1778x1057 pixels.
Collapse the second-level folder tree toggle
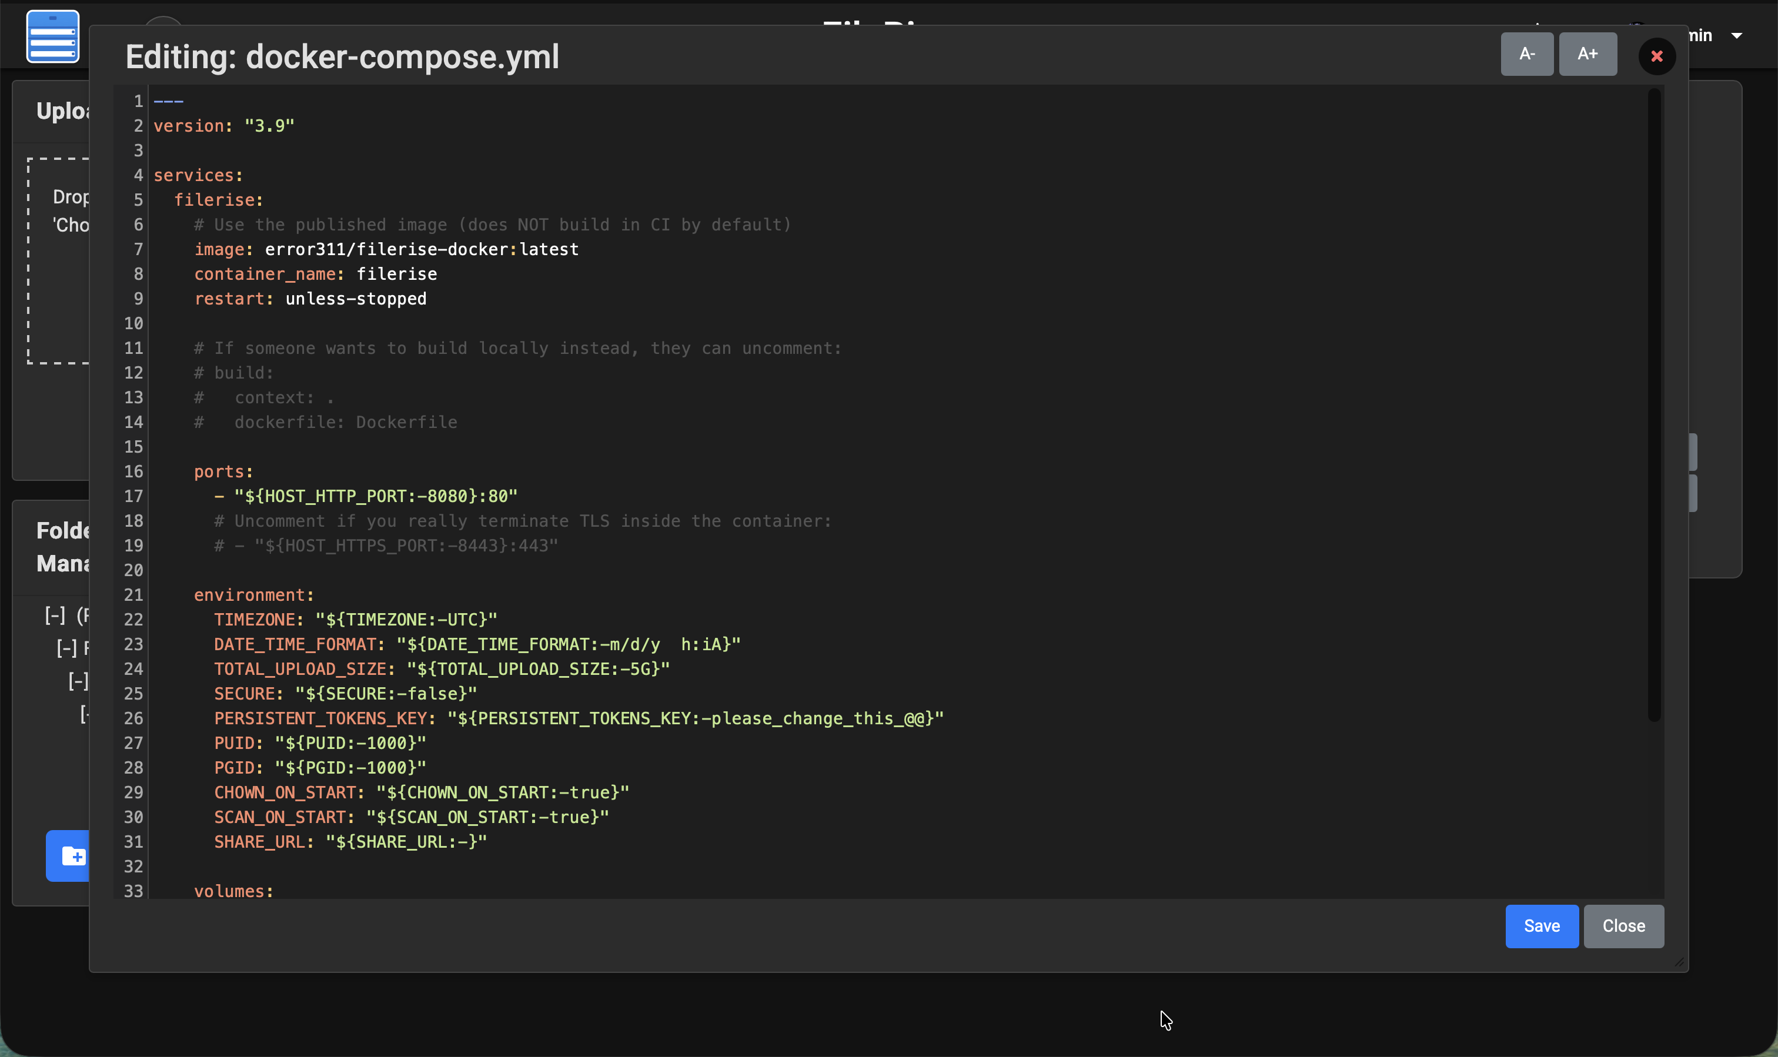click(x=66, y=648)
